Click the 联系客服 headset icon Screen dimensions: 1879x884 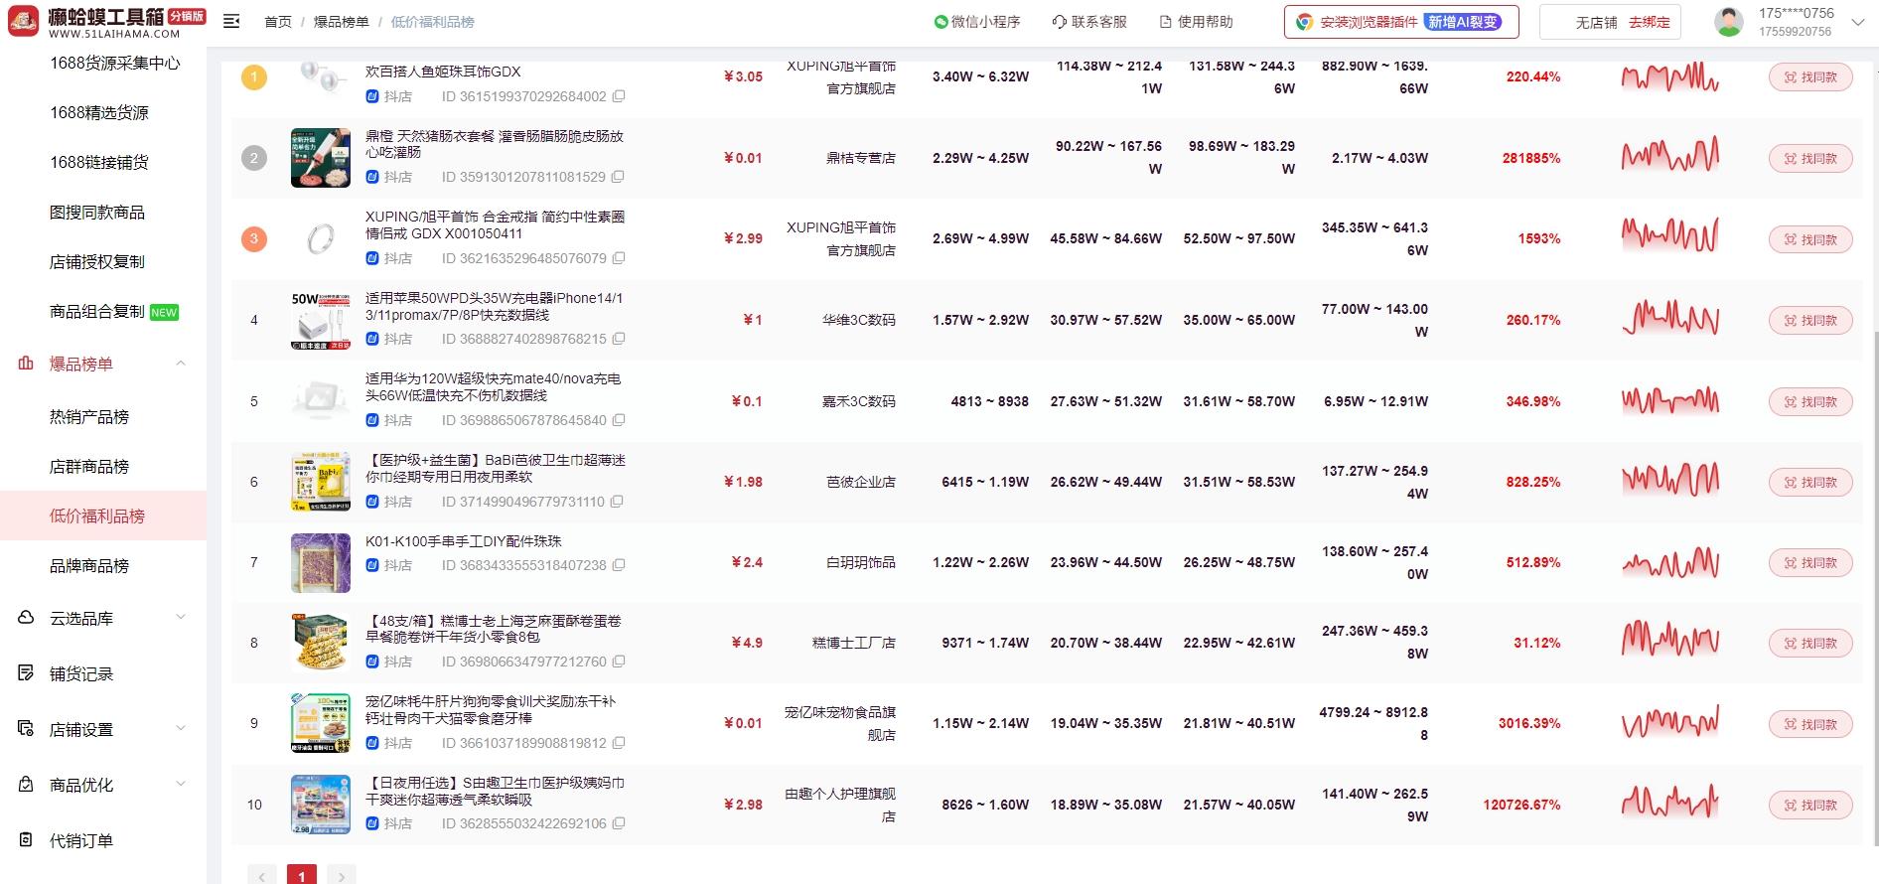tap(1060, 22)
